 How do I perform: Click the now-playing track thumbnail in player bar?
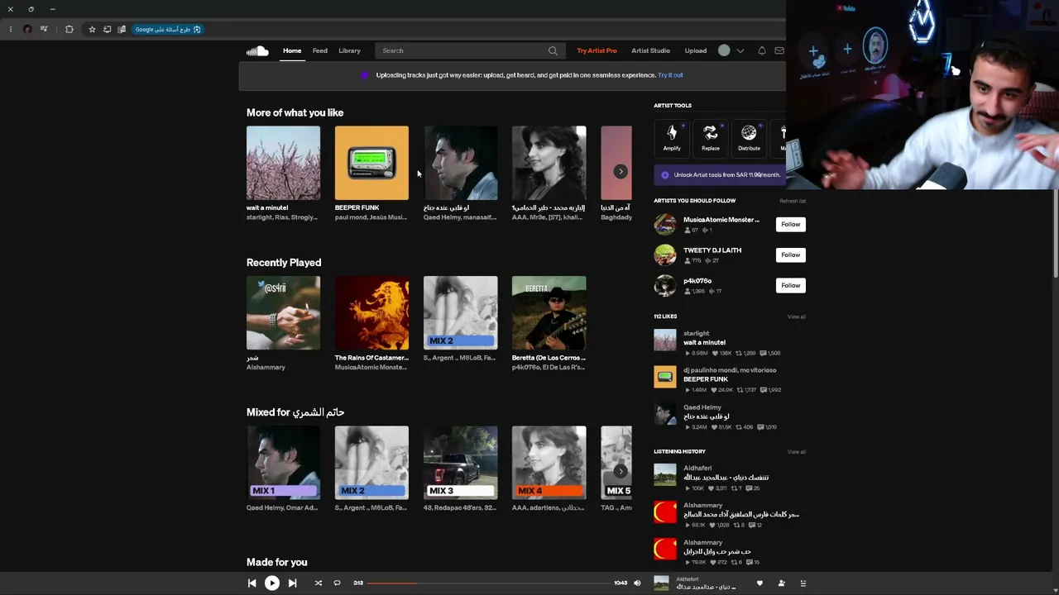click(x=661, y=583)
